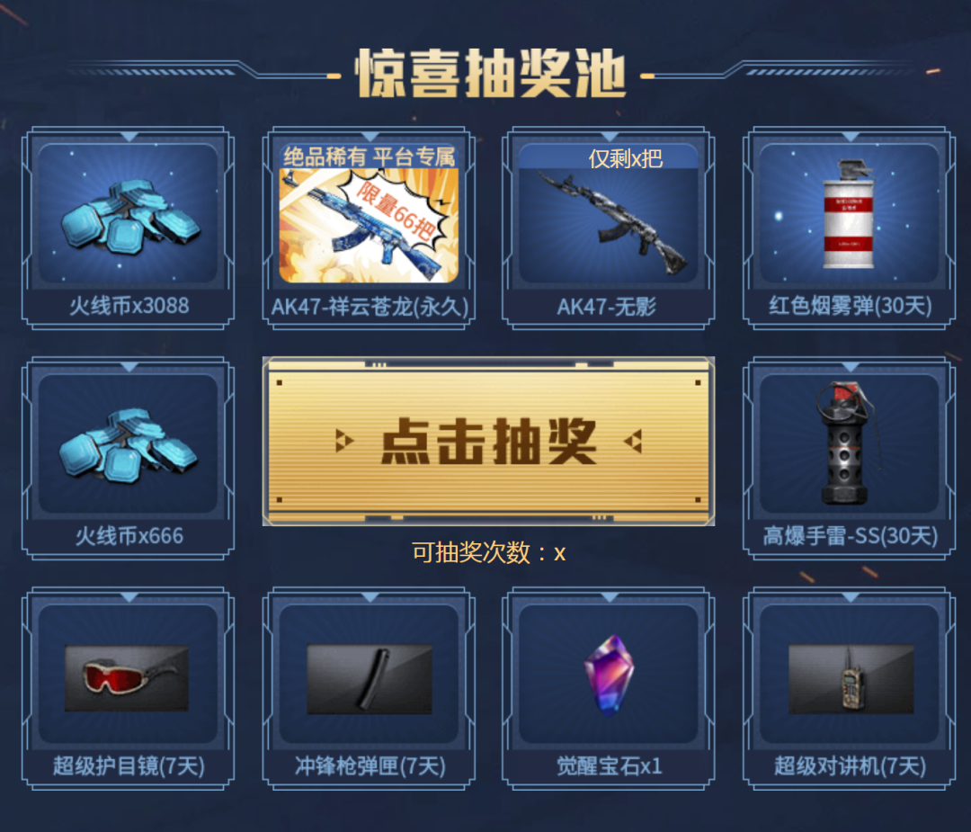971x832 pixels.
Task: Click the AK47-无影 black rifle icon
Action: coord(610,222)
